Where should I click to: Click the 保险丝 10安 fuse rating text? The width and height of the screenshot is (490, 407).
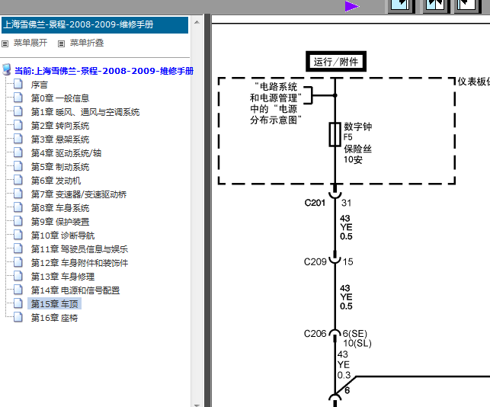[358, 154]
